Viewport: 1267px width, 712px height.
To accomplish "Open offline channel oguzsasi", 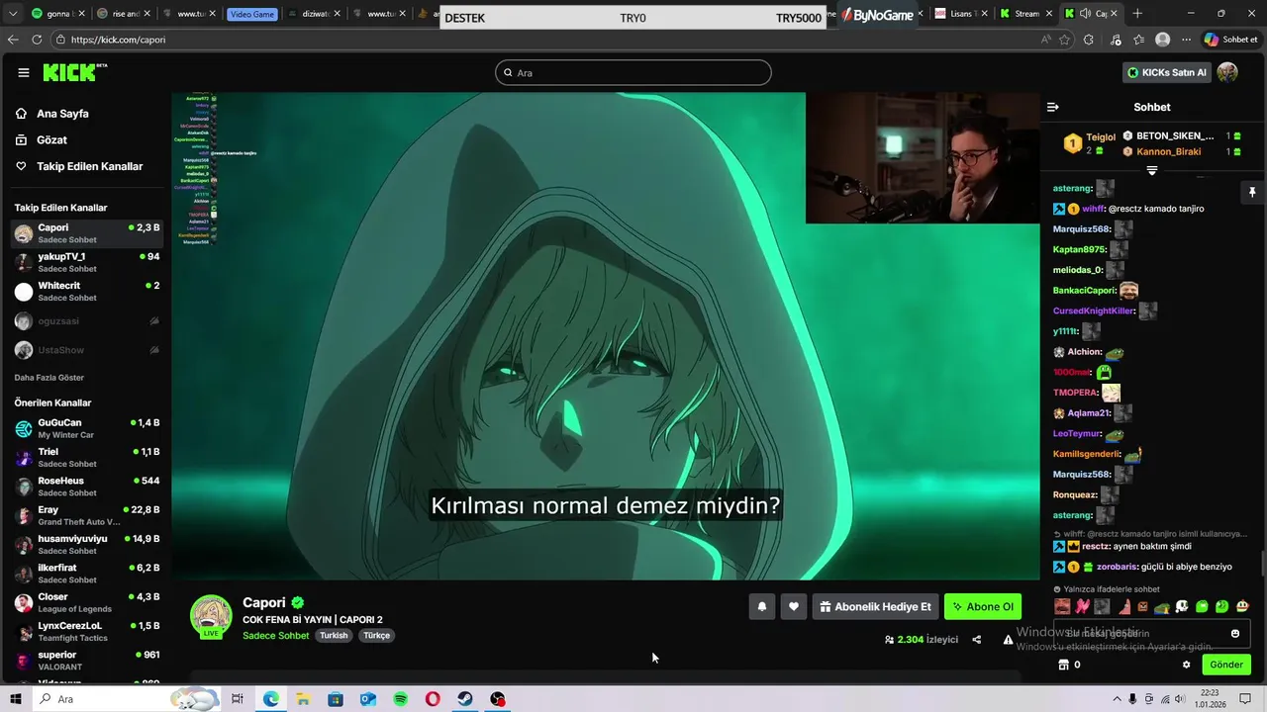I will (87, 321).
